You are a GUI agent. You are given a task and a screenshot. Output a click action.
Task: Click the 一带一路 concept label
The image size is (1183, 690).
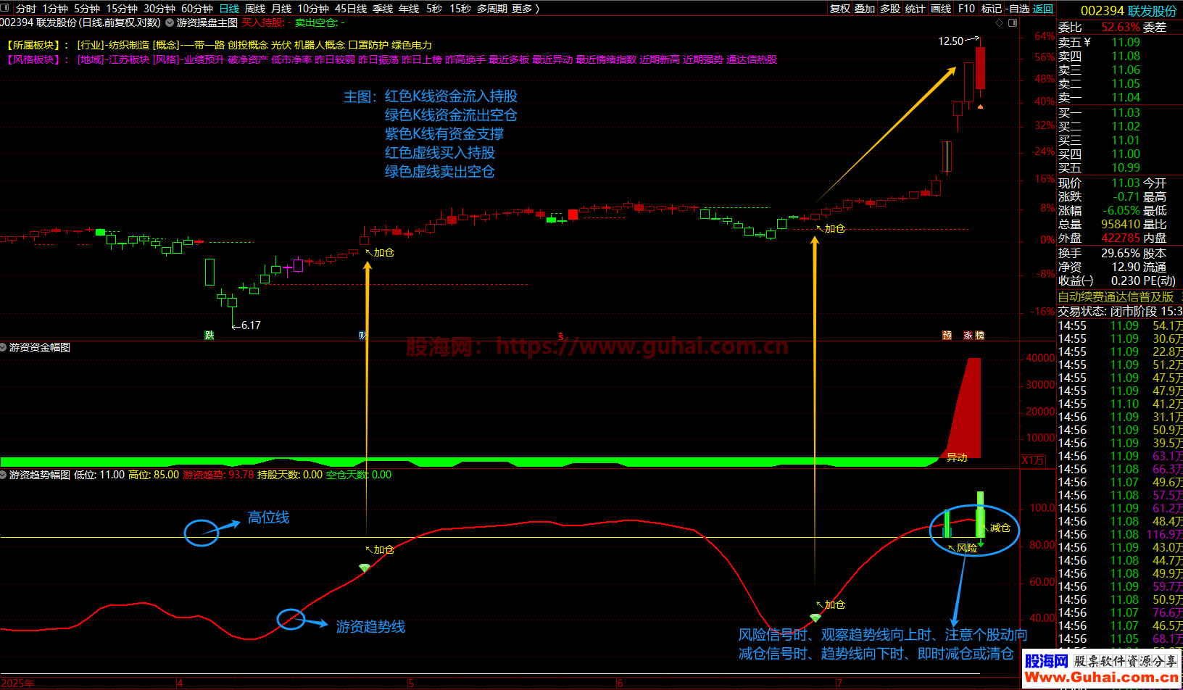[x=204, y=45]
